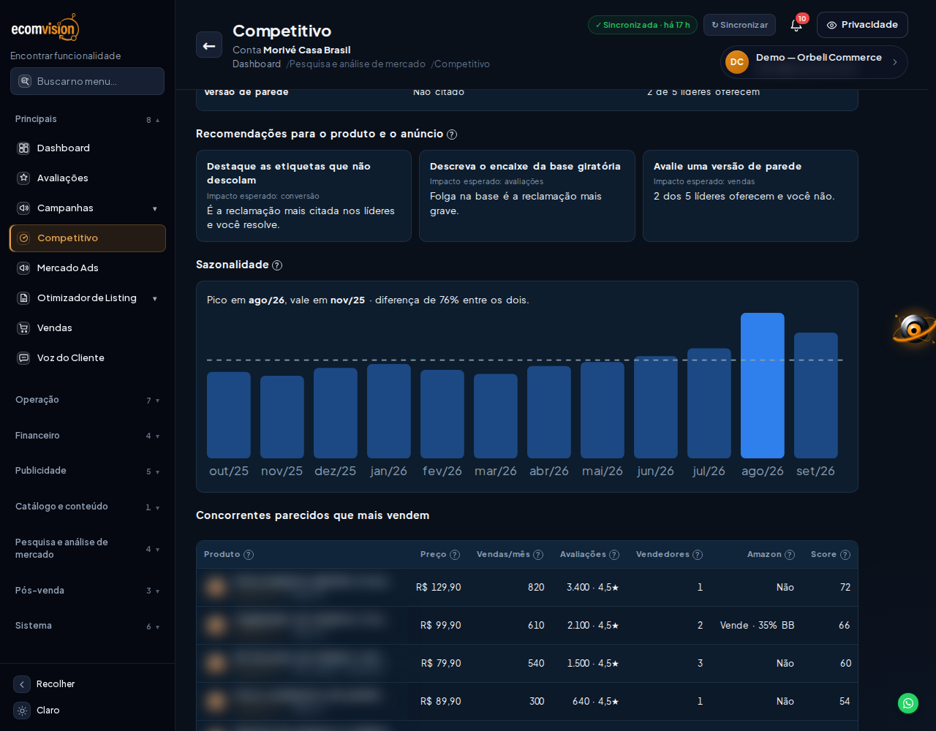Open the Competitivo menu item
This screenshot has width=936, height=731.
88,238
